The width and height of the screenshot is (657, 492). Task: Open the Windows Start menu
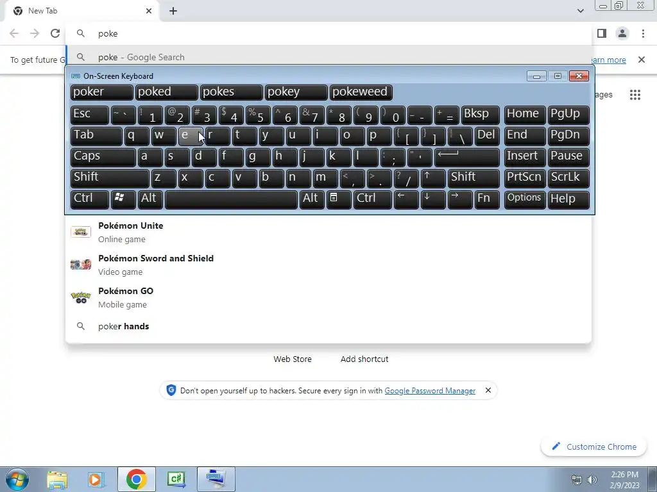[17, 479]
